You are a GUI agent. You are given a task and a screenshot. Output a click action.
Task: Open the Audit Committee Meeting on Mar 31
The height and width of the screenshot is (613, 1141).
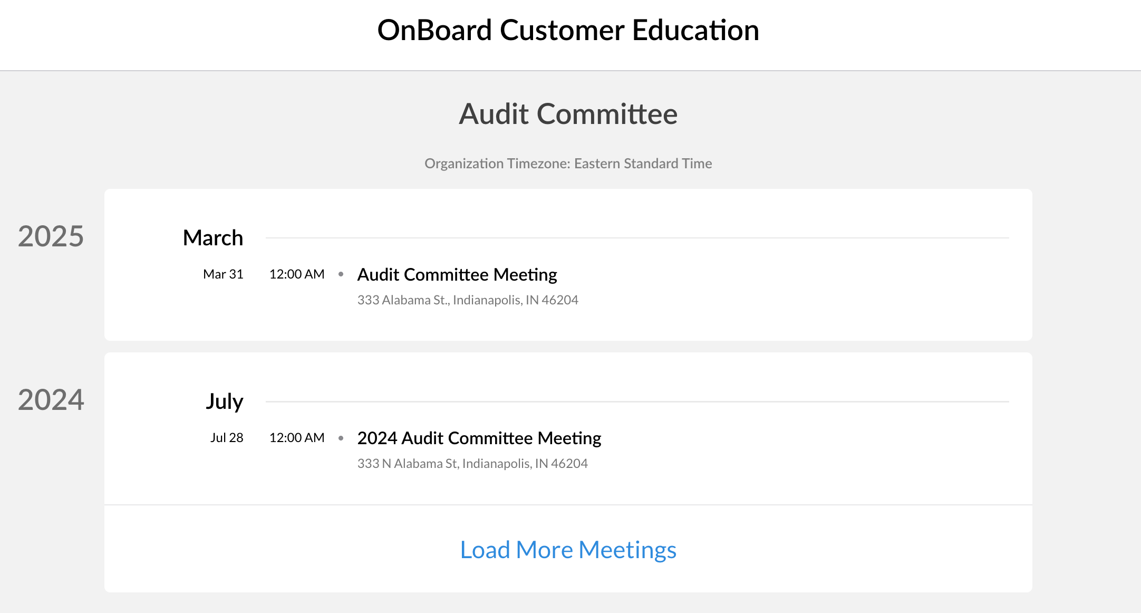[457, 274]
